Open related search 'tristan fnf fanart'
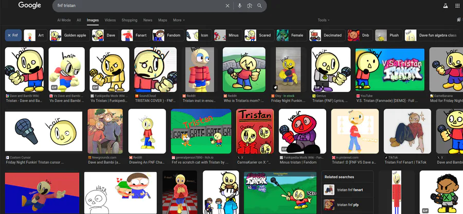 point(348,190)
